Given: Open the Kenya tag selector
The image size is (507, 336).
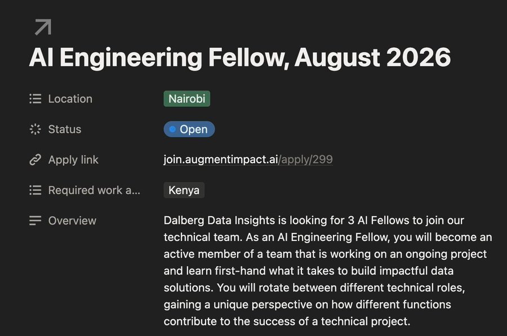Looking at the screenshot, I should (184, 190).
